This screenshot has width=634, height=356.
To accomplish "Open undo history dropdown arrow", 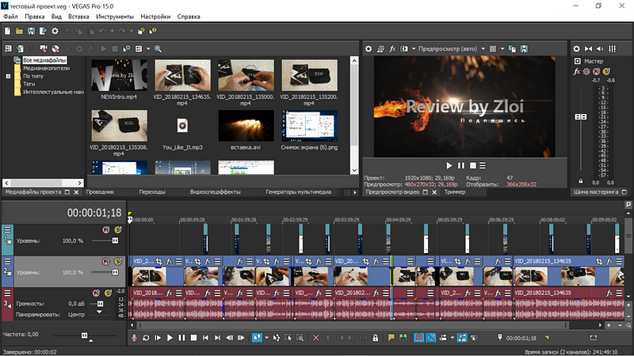I will pyautogui.click(x=112, y=31).
